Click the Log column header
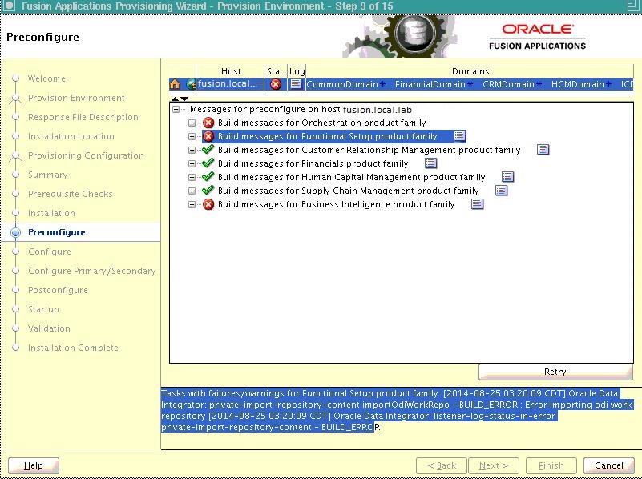Image resolution: width=642 pixels, height=479 pixels. (297, 71)
